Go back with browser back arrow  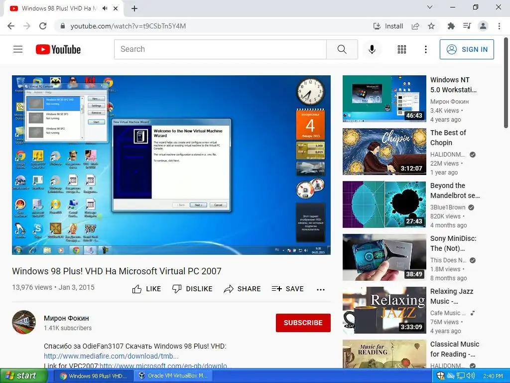tap(11, 26)
